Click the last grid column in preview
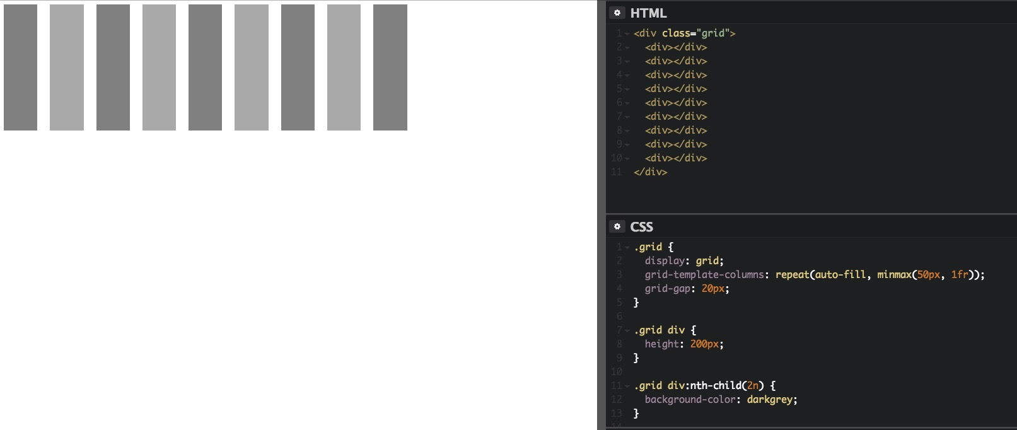This screenshot has height=430, width=1017. (390, 67)
